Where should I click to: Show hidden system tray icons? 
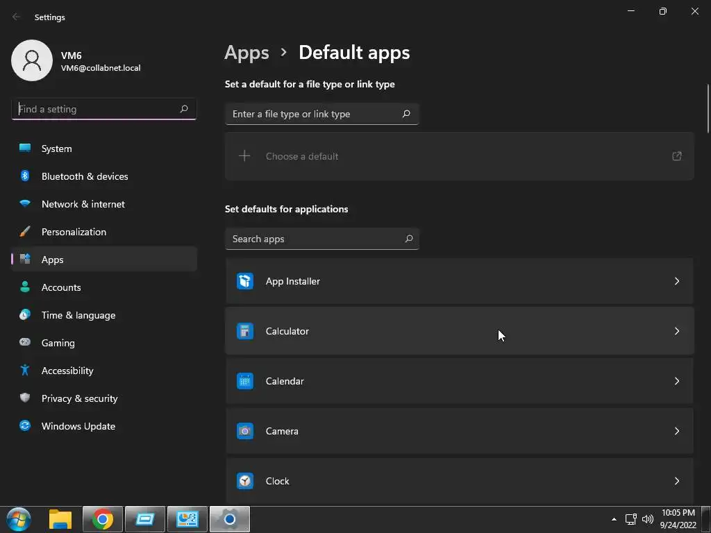[614, 519]
